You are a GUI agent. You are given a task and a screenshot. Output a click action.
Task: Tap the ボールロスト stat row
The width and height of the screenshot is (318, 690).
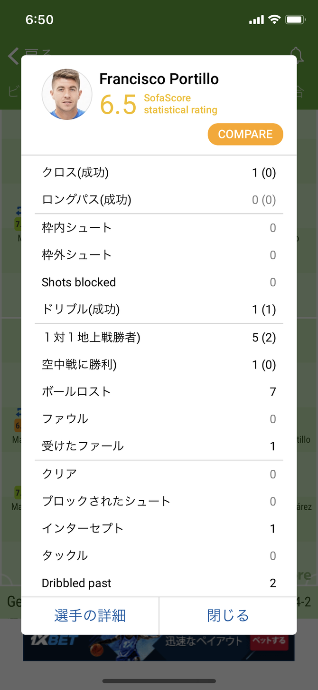pos(159,392)
